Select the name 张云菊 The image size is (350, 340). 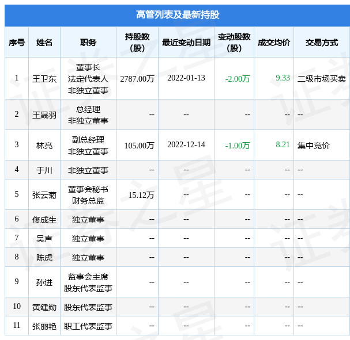click(x=44, y=195)
